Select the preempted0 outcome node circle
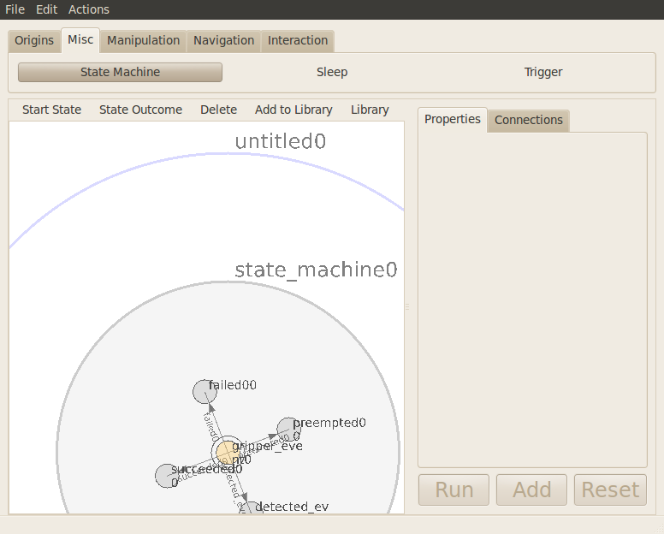Image resolution: width=664 pixels, height=534 pixels. tap(288, 429)
